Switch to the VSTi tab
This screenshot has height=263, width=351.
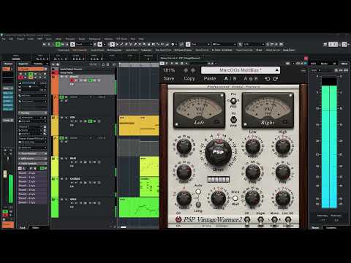(x=313, y=64)
